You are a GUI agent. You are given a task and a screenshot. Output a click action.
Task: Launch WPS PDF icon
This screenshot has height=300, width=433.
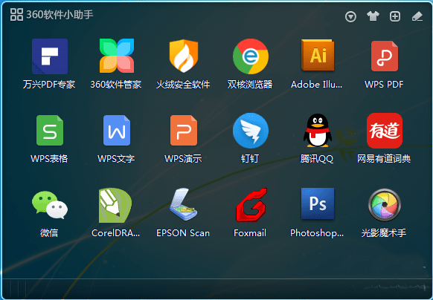point(385,56)
